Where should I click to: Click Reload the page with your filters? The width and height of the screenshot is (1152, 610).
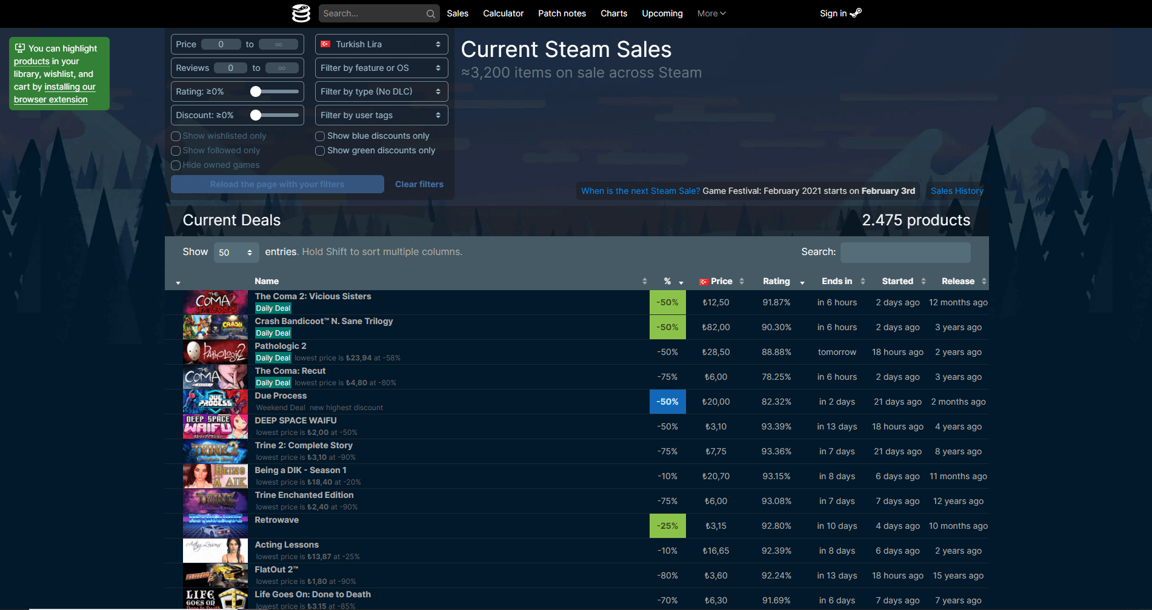(x=278, y=184)
